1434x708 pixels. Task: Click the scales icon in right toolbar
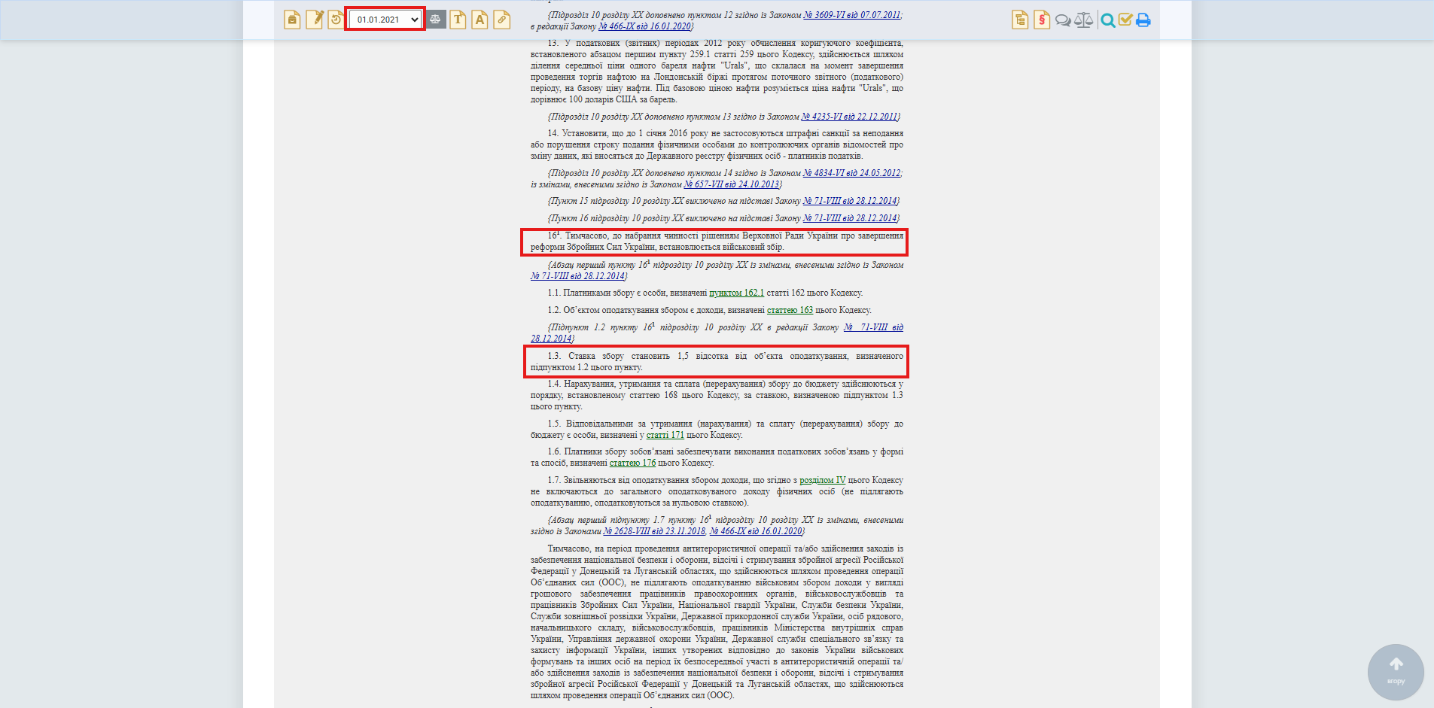coord(1084,20)
